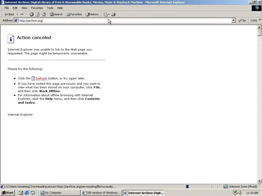Open the File menu

[x=7, y=8]
